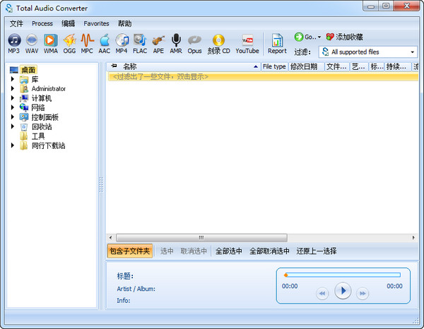Viewport: 424px width, 329px height.
Task: Click the audio playback progress slider
Action: [x=342, y=275]
